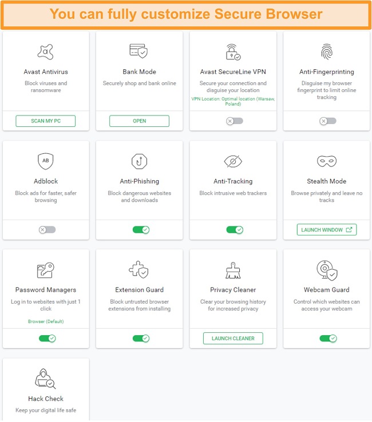The height and width of the screenshot is (422, 372).
Task: Click the Anti-Tracking title text
Action: click(233, 181)
